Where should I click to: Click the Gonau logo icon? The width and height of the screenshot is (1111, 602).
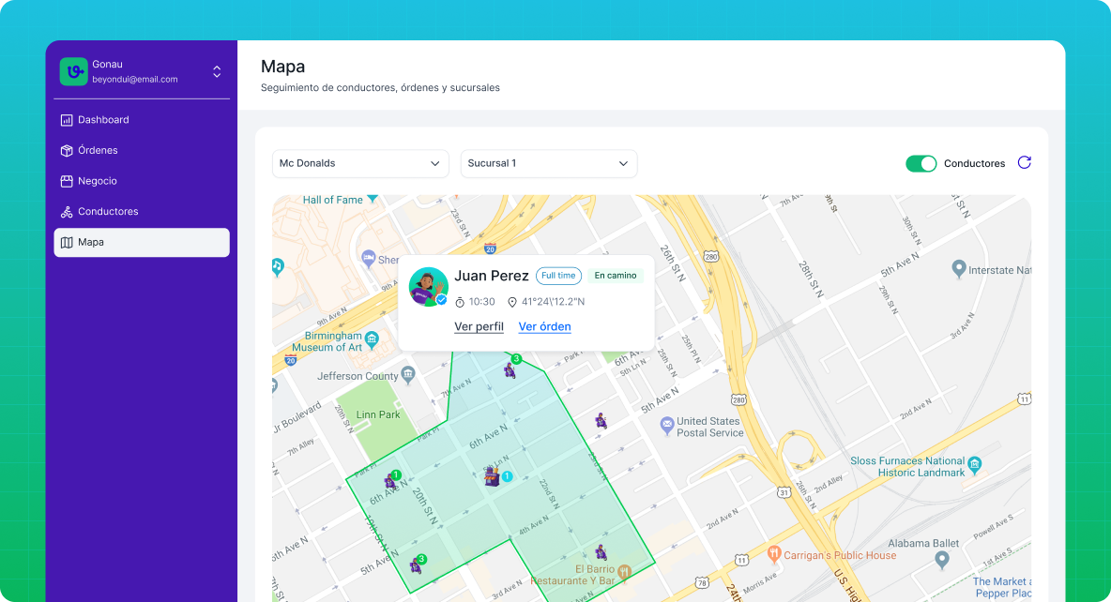point(74,71)
